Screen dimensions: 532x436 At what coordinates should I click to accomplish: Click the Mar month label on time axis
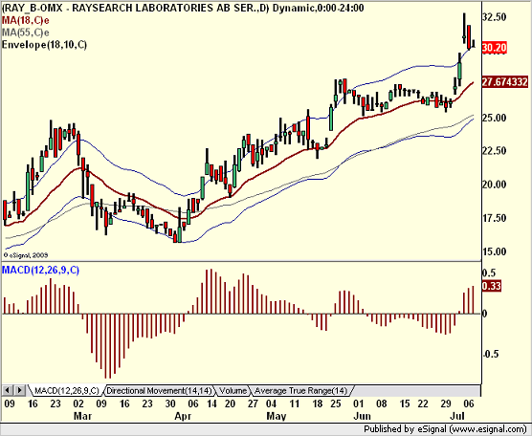coord(82,416)
